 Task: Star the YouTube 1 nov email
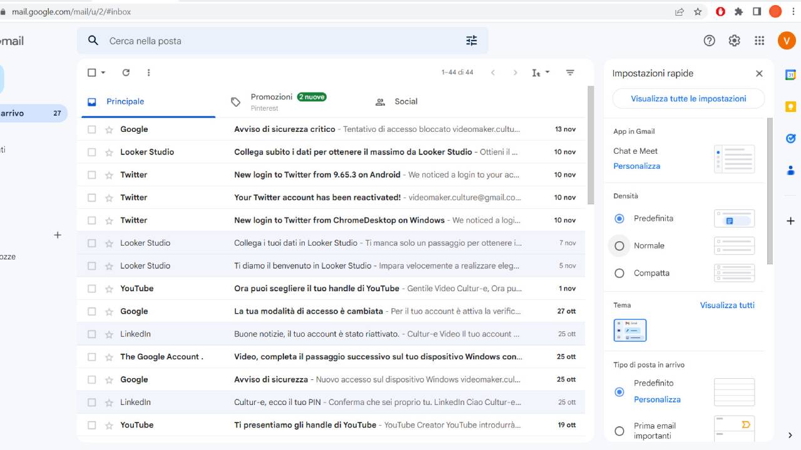(x=109, y=289)
